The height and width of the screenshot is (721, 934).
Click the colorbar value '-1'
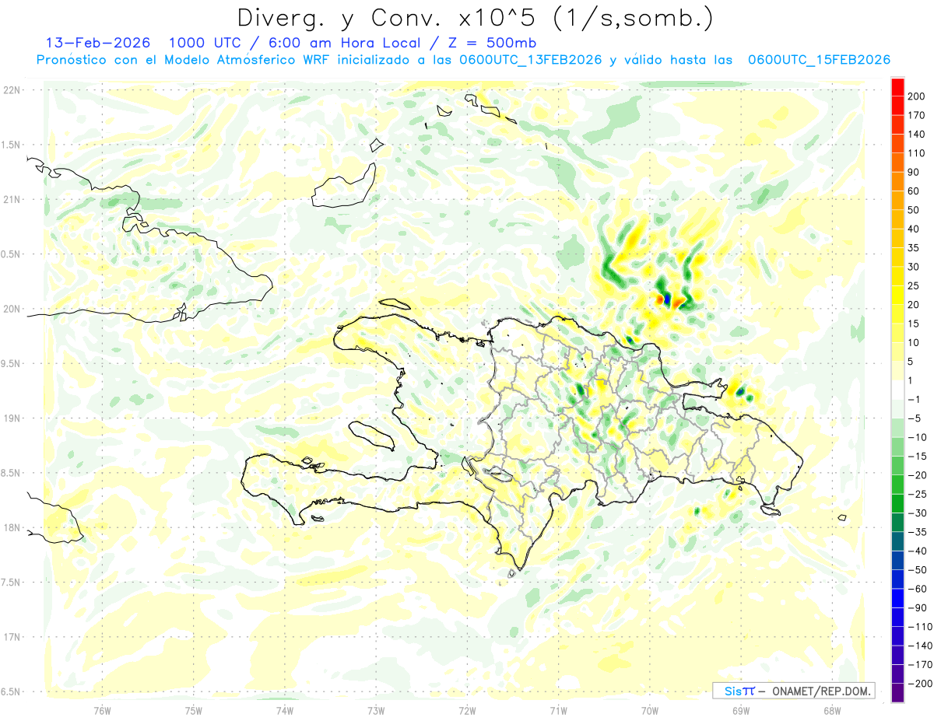point(915,400)
